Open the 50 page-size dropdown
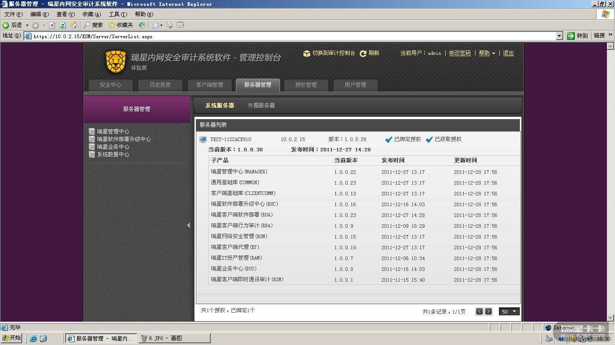Viewport: 615px width, 345px height. (509, 311)
